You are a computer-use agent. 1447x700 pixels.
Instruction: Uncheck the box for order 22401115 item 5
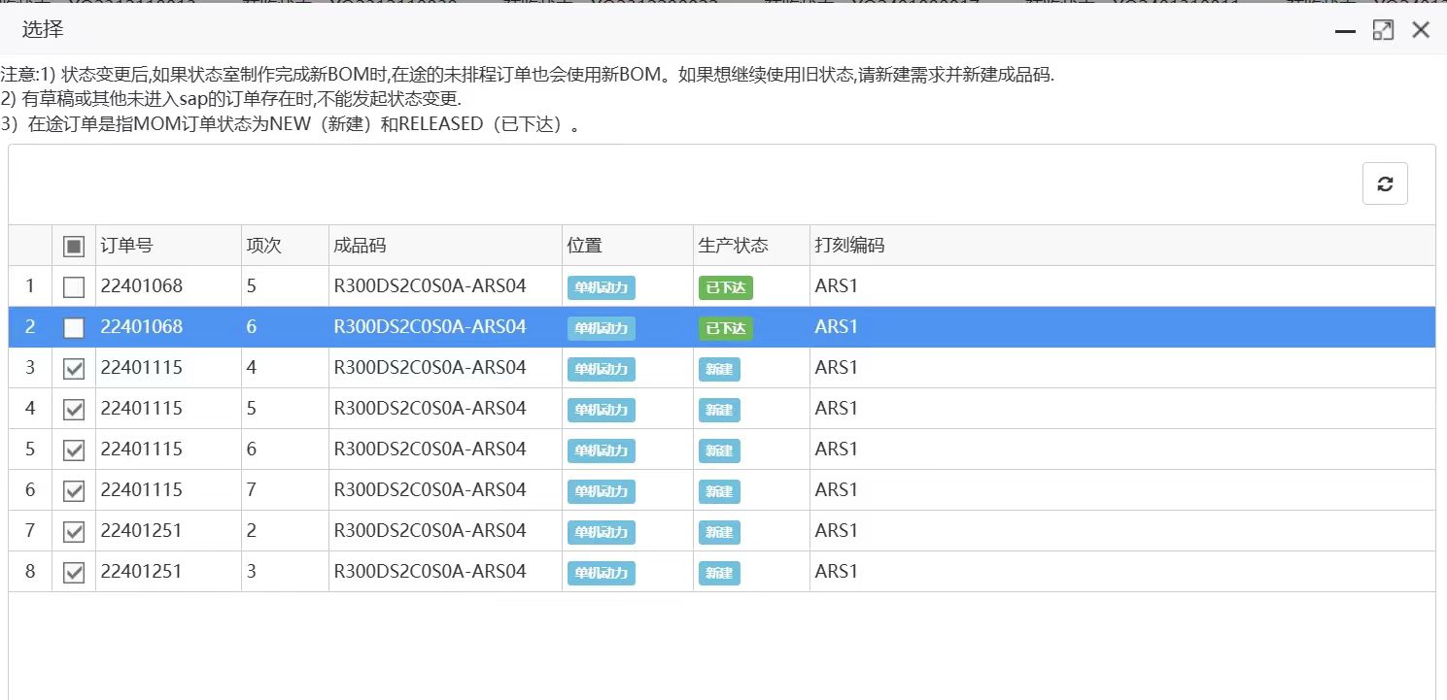click(x=74, y=409)
